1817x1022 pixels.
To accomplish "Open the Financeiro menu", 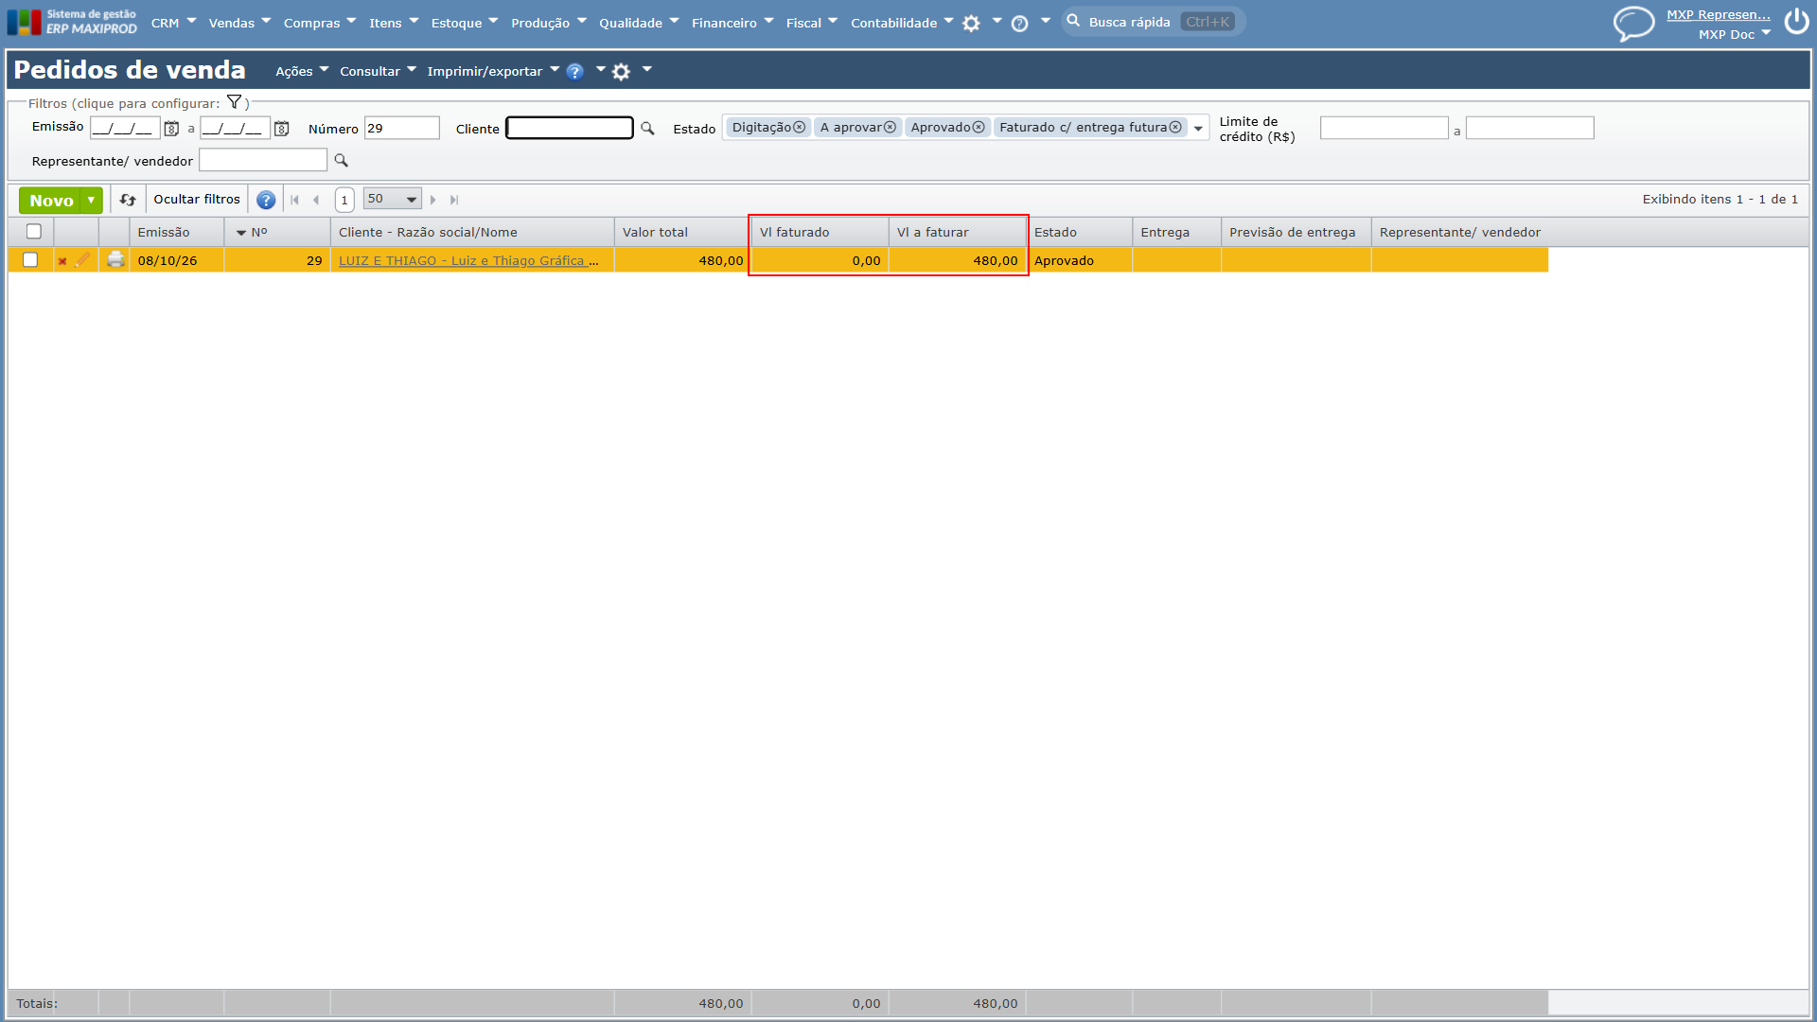I will (x=732, y=23).
